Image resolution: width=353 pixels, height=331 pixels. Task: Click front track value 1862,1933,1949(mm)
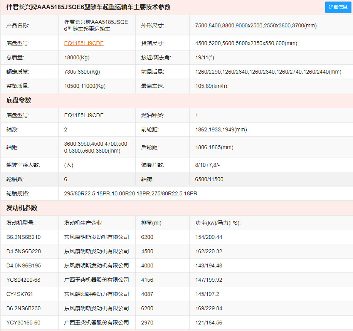pyautogui.click(x=221, y=129)
